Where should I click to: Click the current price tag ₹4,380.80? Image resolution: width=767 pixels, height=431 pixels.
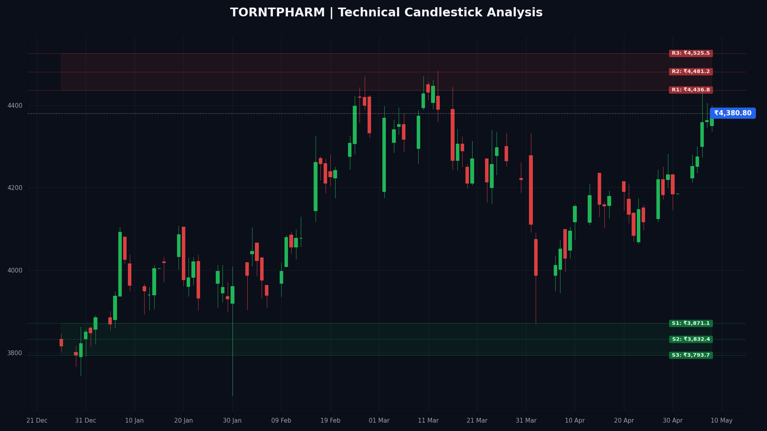pyautogui.click(x=733, y=113)
